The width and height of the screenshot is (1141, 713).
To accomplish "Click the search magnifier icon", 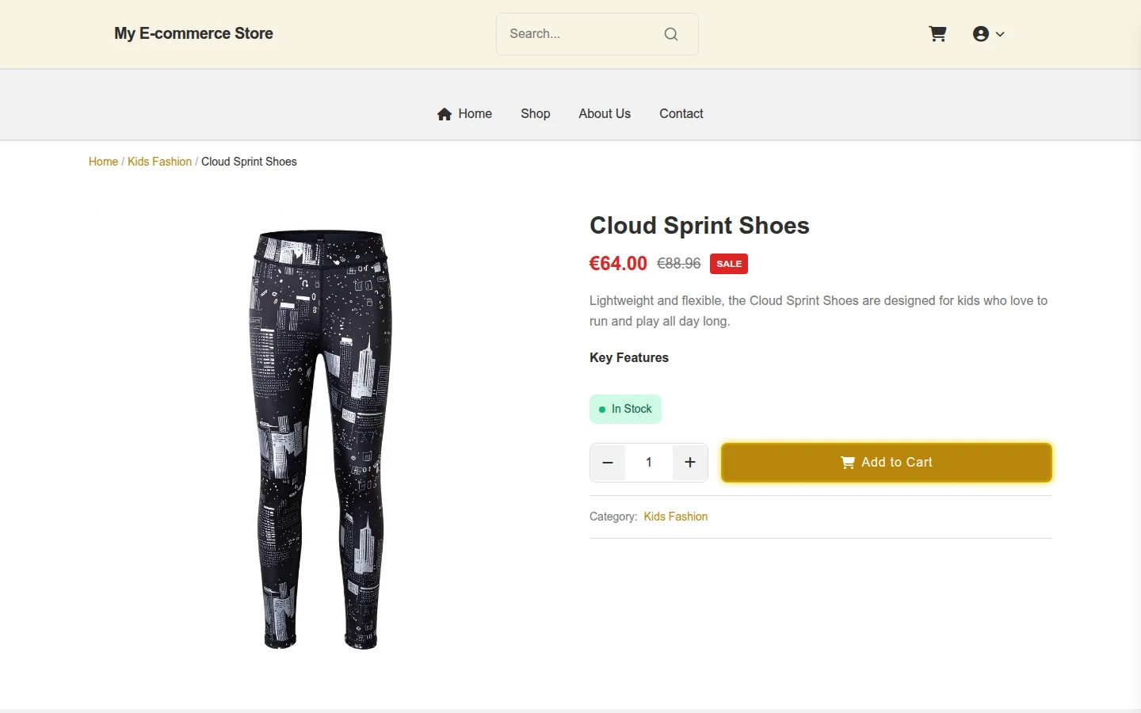I will 671,34.
